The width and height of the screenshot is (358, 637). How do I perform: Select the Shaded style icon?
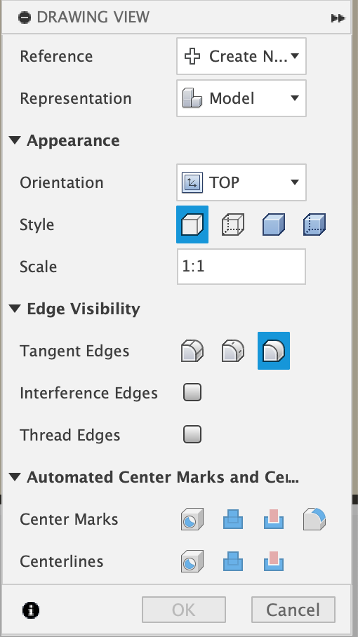click(x=274, y=224)
